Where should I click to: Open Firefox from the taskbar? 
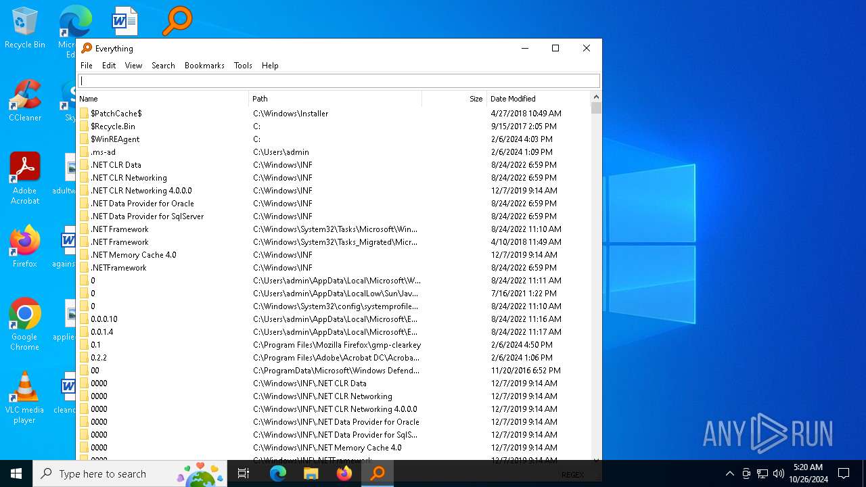pos(344,473)
